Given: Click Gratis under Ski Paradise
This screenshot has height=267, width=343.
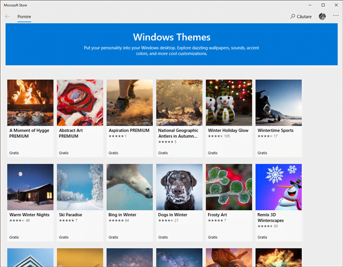Looking at the screenshot, I should pos(64,237).
